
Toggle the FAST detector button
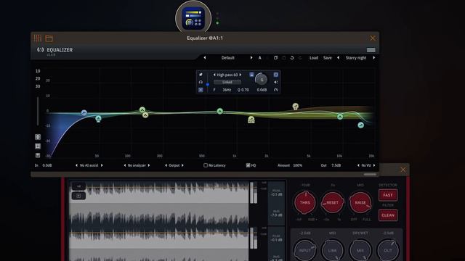coord(388,195)
